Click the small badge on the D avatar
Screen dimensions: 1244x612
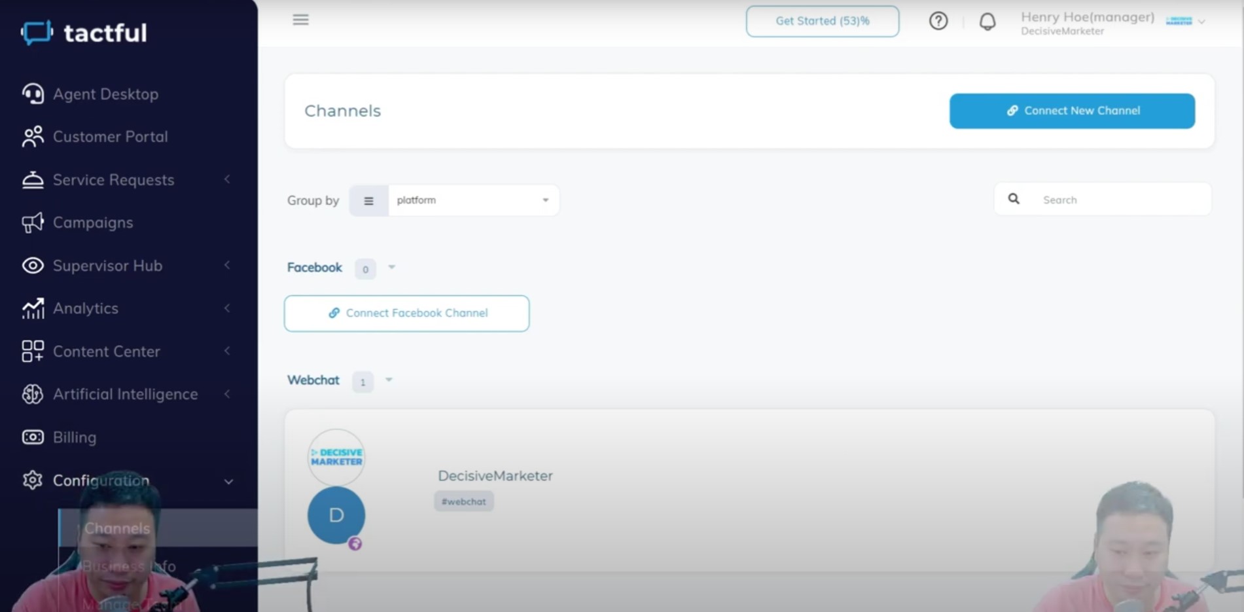coord(355,543)
